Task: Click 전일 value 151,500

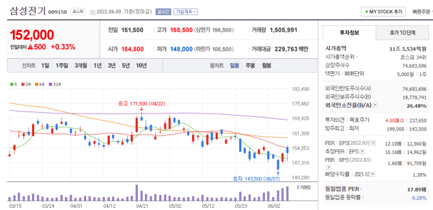Action: point(132,30)
